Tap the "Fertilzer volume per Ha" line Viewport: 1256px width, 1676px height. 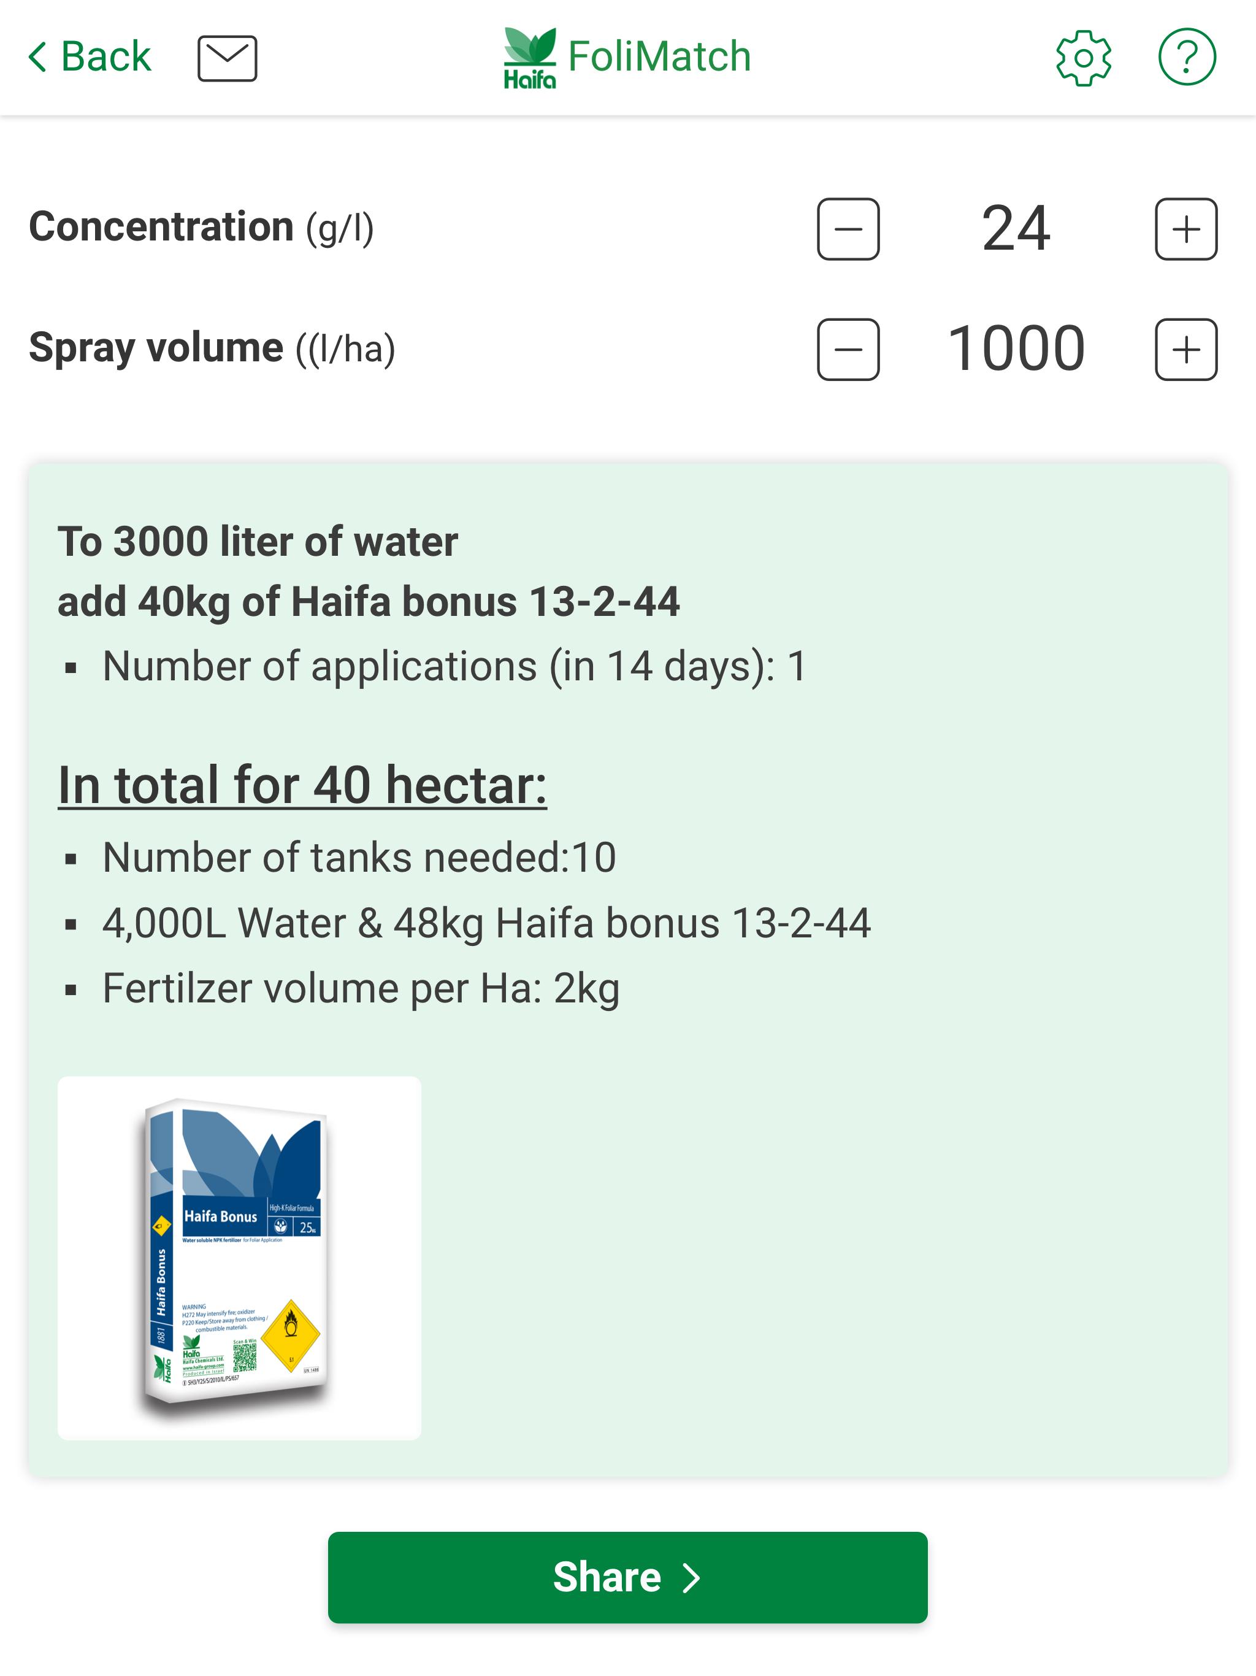pyautogui.click(x=361, y=988)
